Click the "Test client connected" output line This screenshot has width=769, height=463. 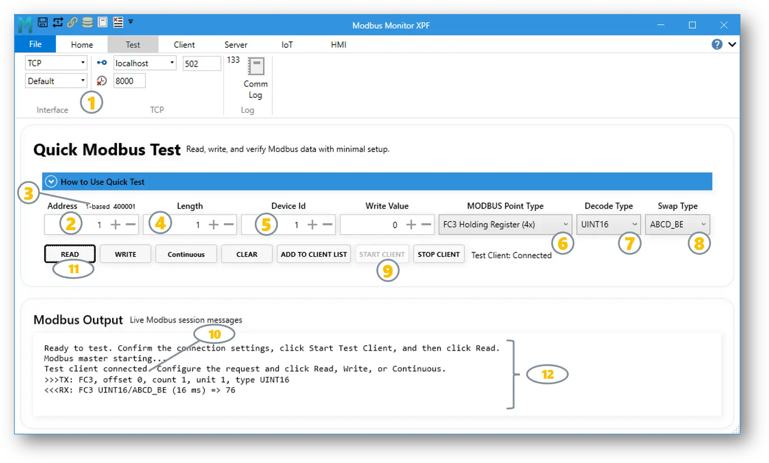pyautogui.click(x=245, y=369)
